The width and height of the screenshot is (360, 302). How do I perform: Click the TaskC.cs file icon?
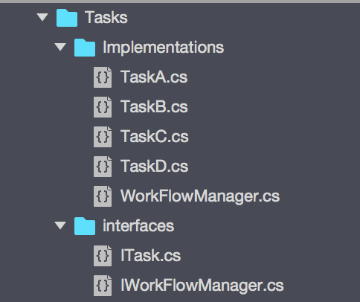[103, 137]
